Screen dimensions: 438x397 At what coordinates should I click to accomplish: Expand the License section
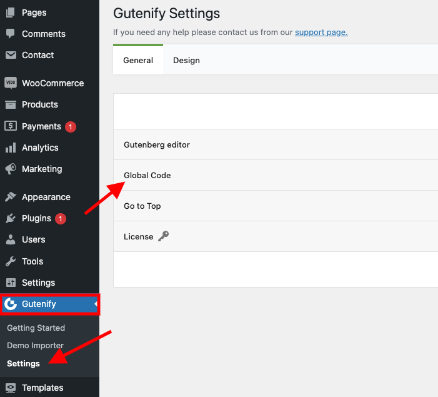276,236
